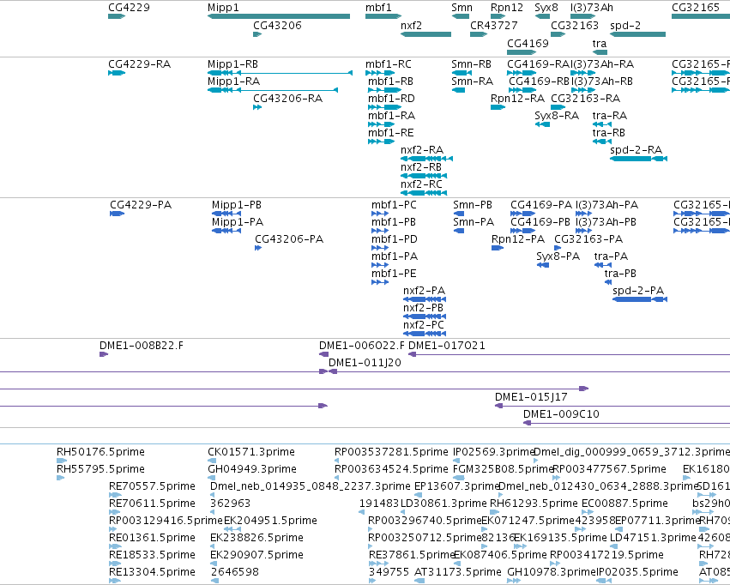Select the CG32163-RA transcript
Screen dimensions: 730x585
pyautogui.click(x=558, y=107)
